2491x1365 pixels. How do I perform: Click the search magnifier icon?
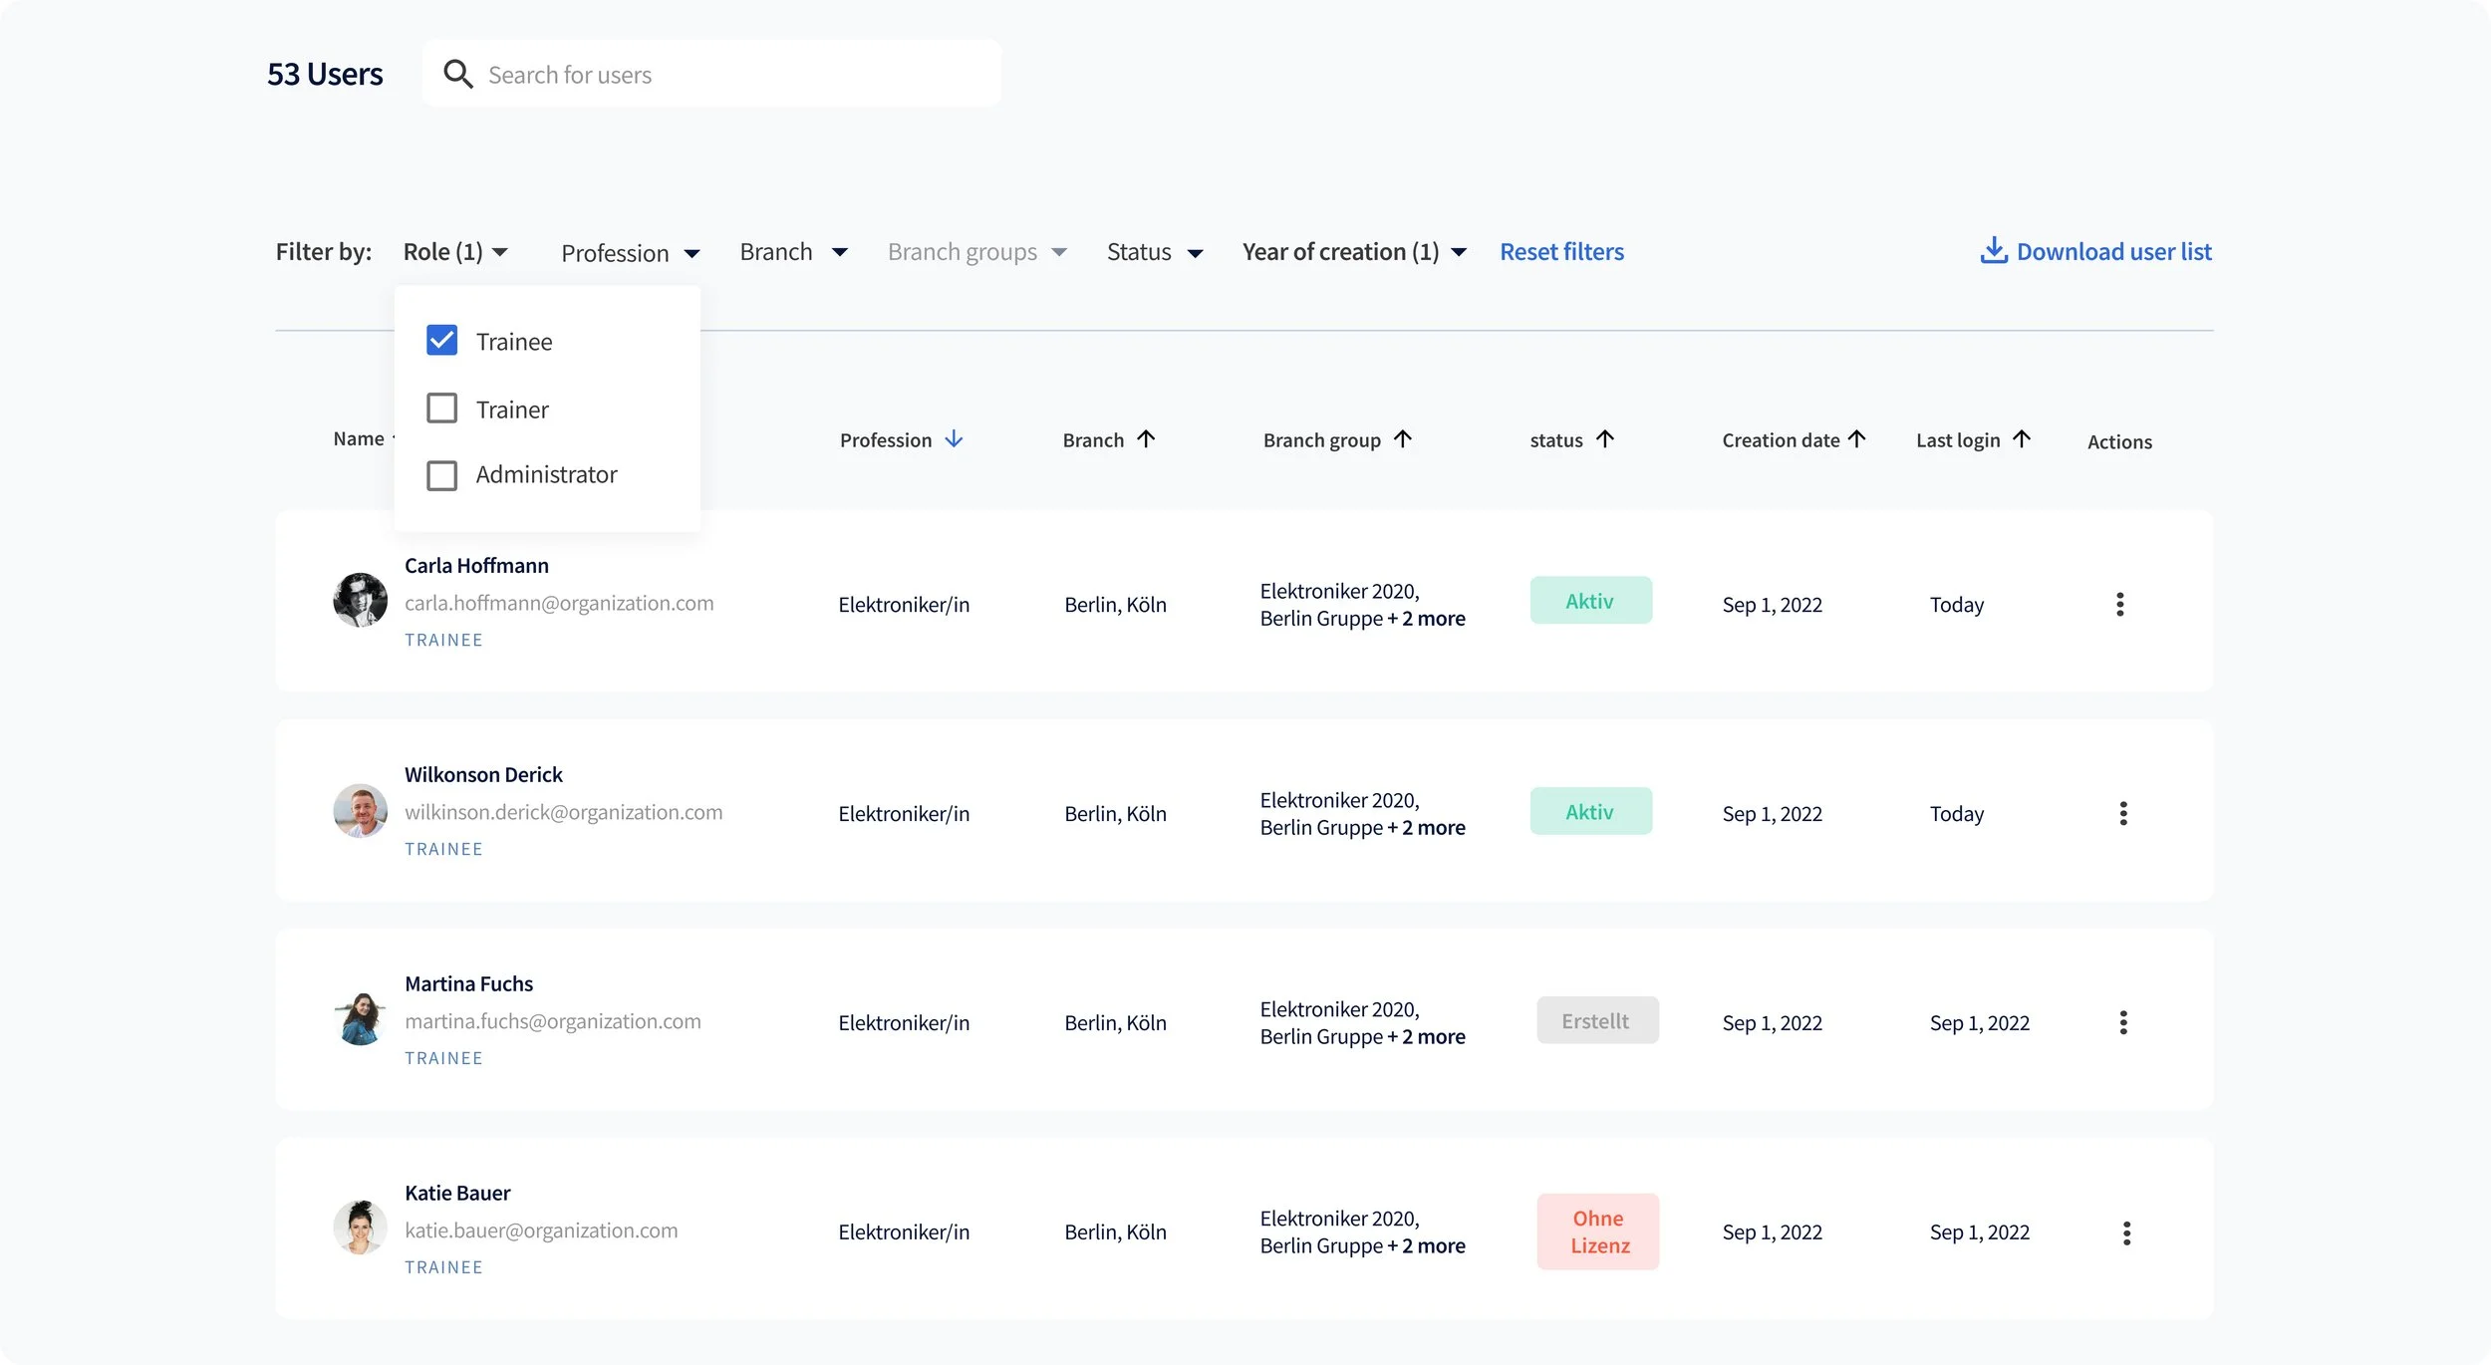(457, 74)
